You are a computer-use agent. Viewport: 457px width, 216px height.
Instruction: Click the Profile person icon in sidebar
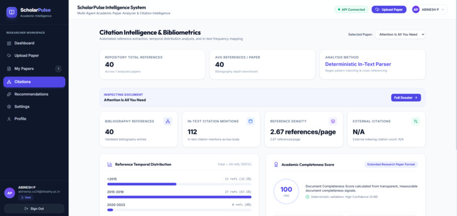pos(9,119)
